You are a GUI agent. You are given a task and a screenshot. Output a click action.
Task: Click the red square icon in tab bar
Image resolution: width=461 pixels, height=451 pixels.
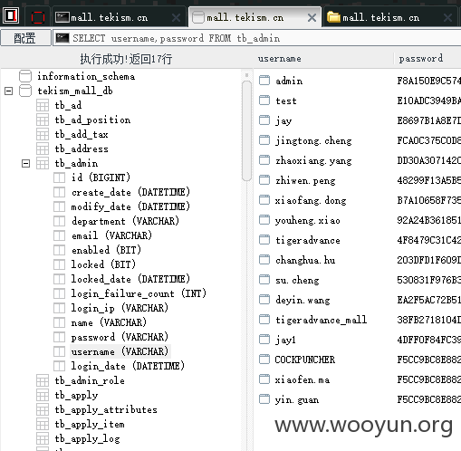(38, 17)
